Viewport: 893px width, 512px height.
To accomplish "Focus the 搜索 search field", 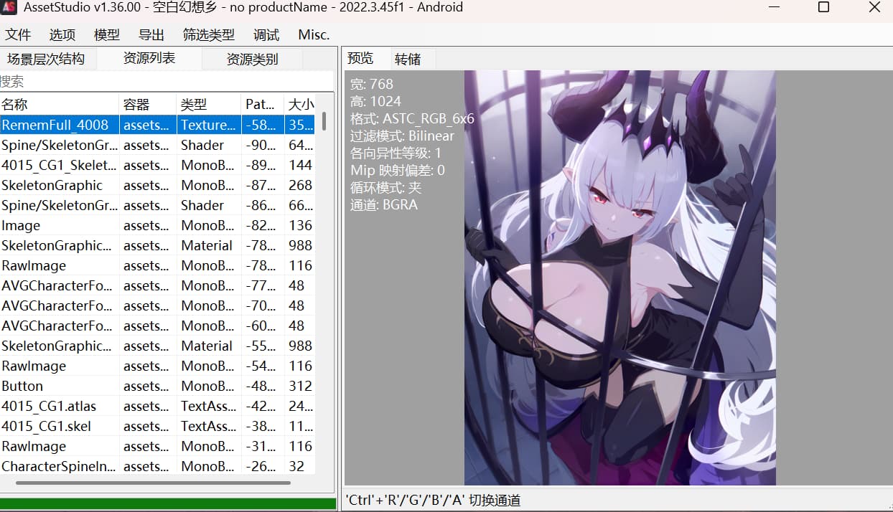I will pyautogui.click(x=167, y=81).
